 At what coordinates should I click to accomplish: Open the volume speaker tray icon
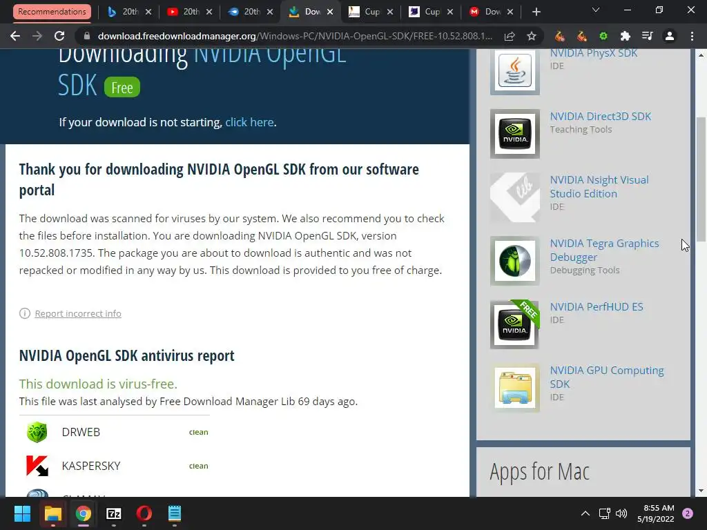621,513
